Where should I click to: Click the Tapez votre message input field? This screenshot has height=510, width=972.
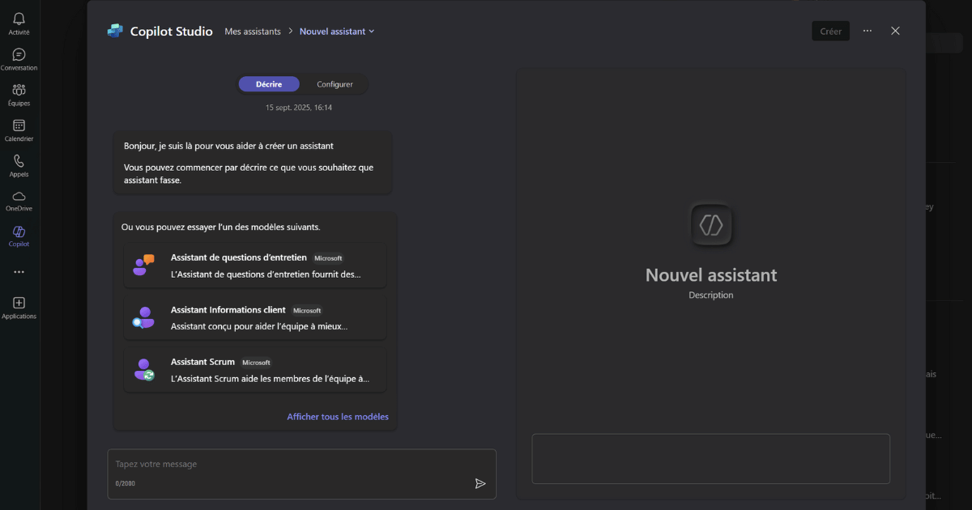pyautogui.click(x=243, y=464)
